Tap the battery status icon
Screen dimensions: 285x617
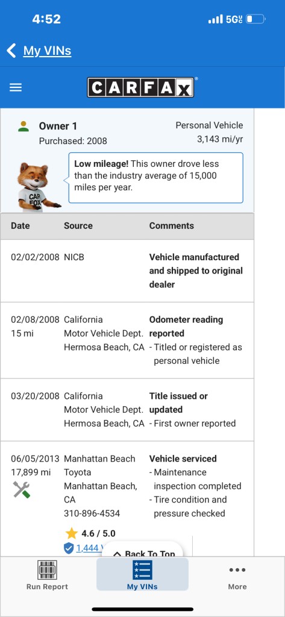256,19
